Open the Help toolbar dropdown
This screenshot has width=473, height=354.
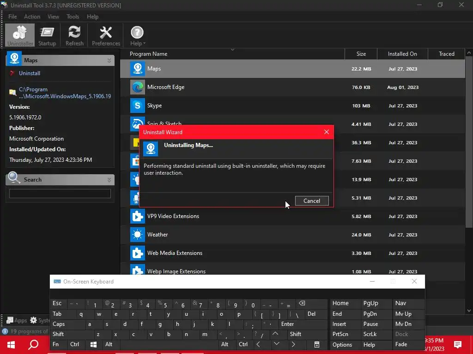[137, 35]
